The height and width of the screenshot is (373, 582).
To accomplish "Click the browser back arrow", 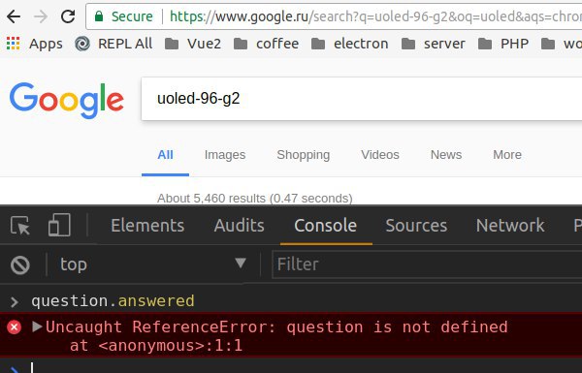I will [14, 16].
